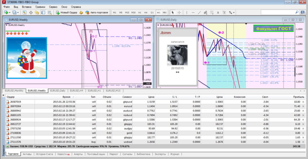
Task: Open the Вставка menu
Action: click(27, 7)
